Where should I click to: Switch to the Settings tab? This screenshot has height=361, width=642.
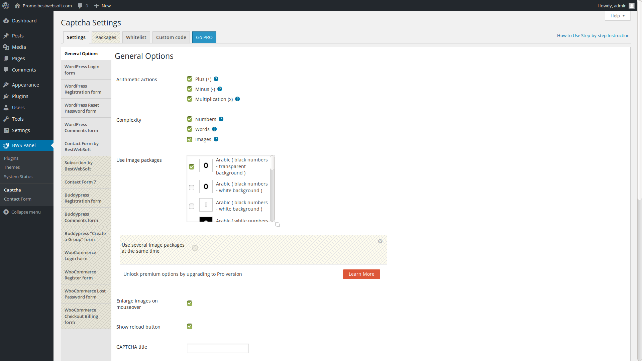(x=76, y=37)
